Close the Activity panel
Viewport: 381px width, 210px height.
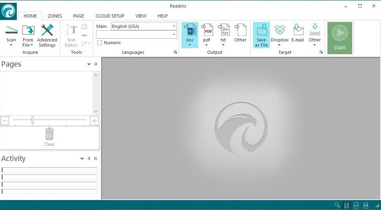click(x=96, y=159)
